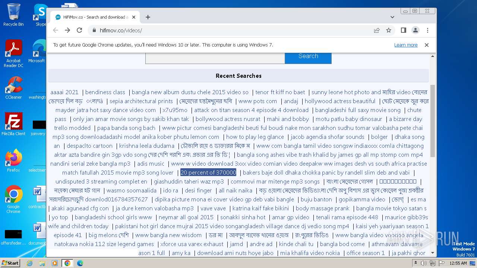477x268 pixels.
Task: Open Google Chrome desktop shortcut
Action: tap(13, 200)
